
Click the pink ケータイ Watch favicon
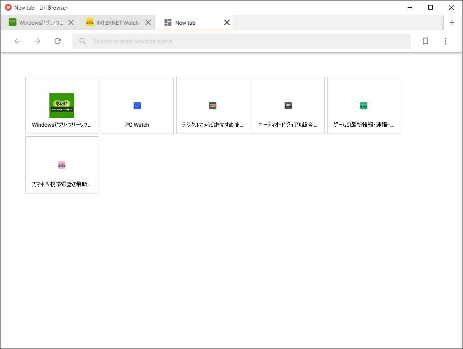pos(62,165)
